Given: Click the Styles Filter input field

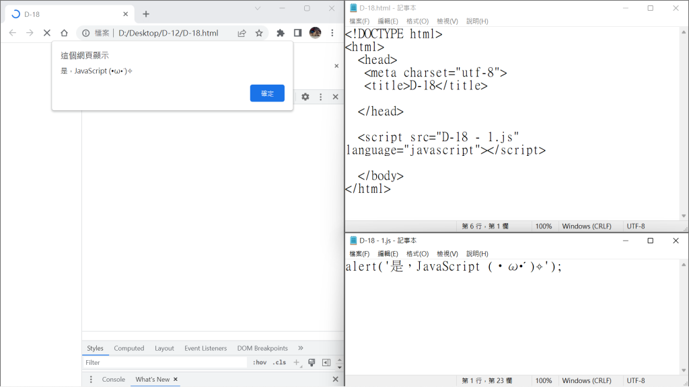Looking at the screenshot, I should tap(166, 362).
